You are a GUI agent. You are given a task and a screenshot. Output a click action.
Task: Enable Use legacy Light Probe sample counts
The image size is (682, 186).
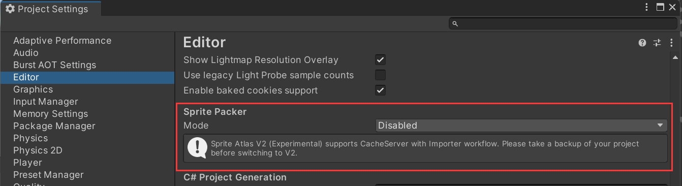click(x=380, y=75)
